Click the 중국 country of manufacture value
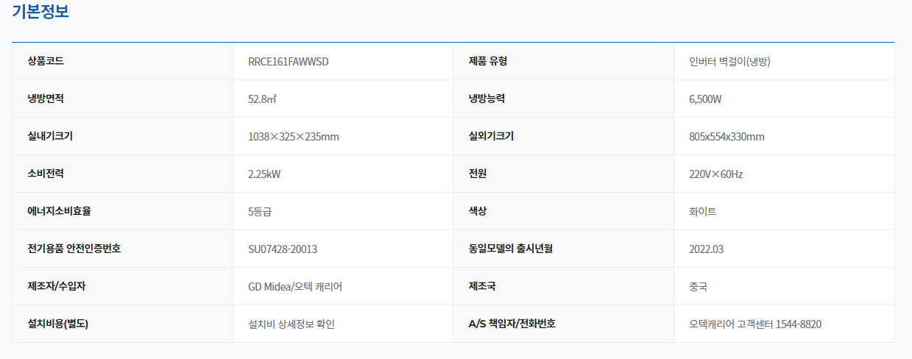Viewport: 912px width, 359px height. click(x=699, y=287)
